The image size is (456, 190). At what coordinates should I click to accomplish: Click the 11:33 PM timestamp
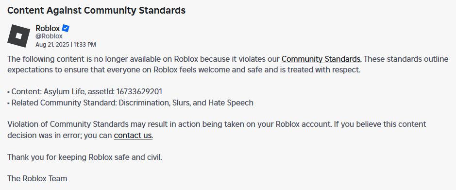click(84, 45)
